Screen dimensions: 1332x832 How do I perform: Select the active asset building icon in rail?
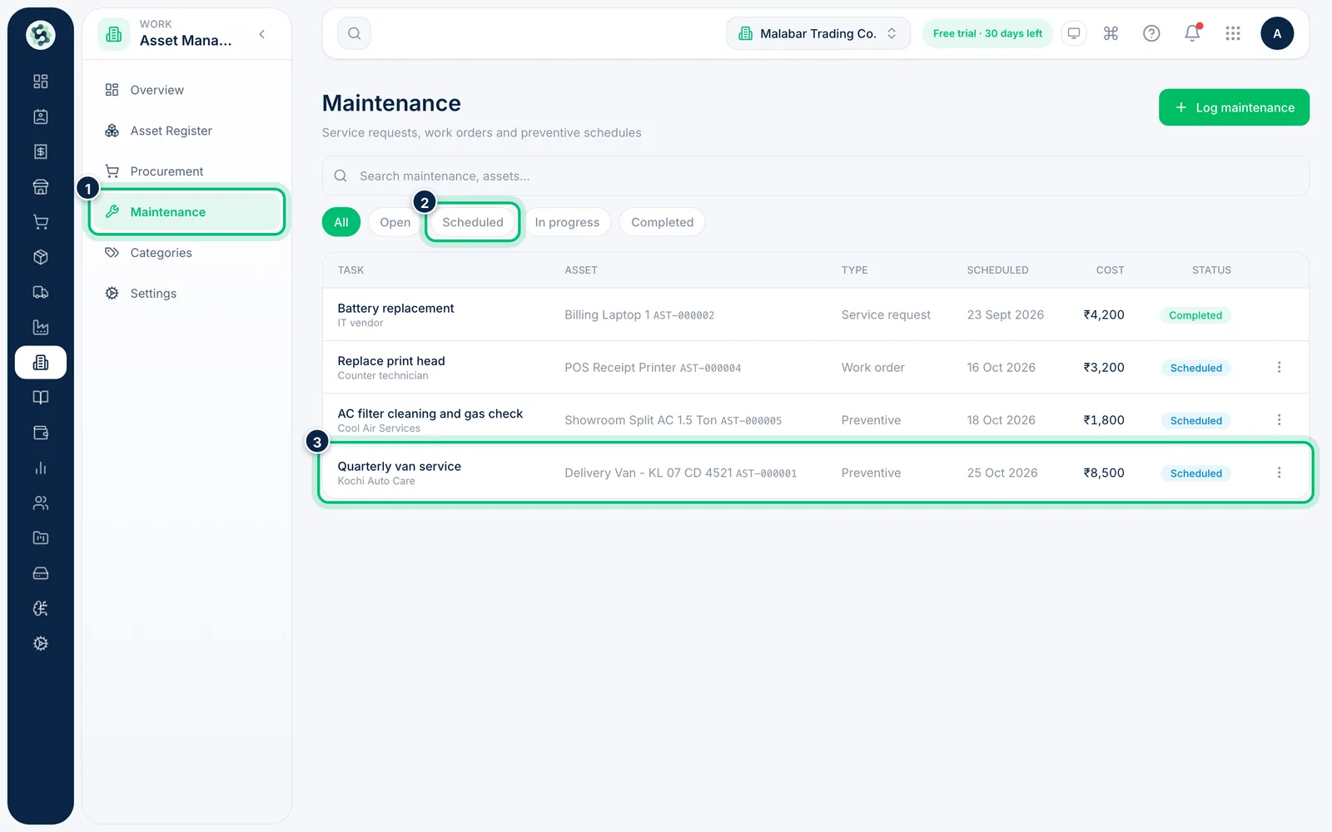pos(40,363)
